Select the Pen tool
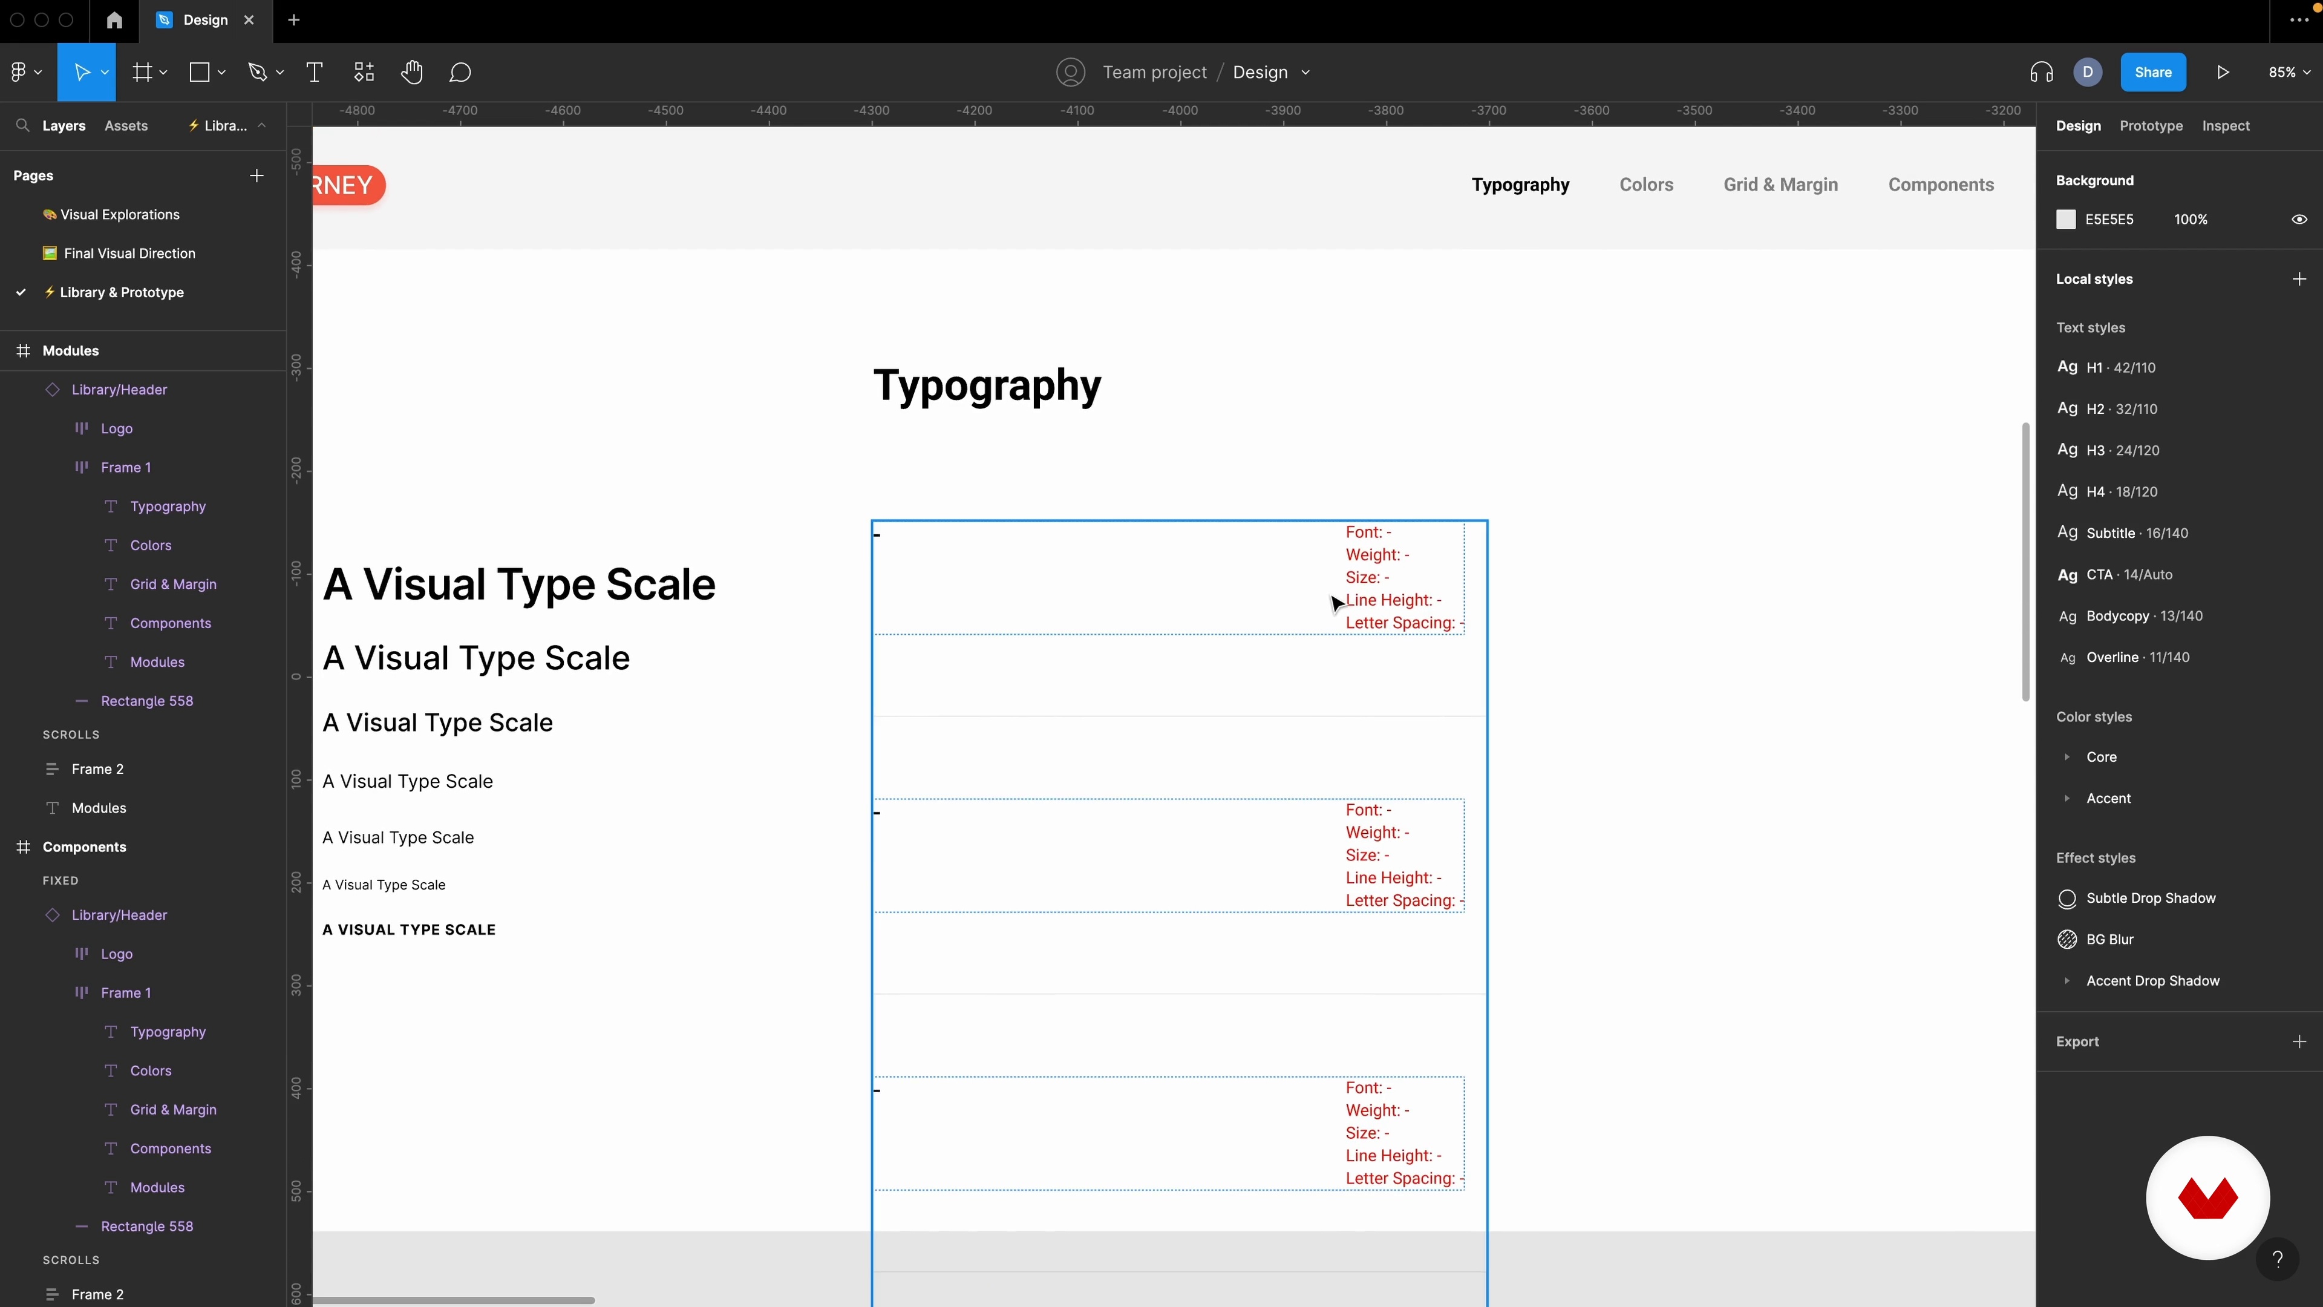Image resolution: width=2323 pixels, height=1307 pixels. pos(258,72)
